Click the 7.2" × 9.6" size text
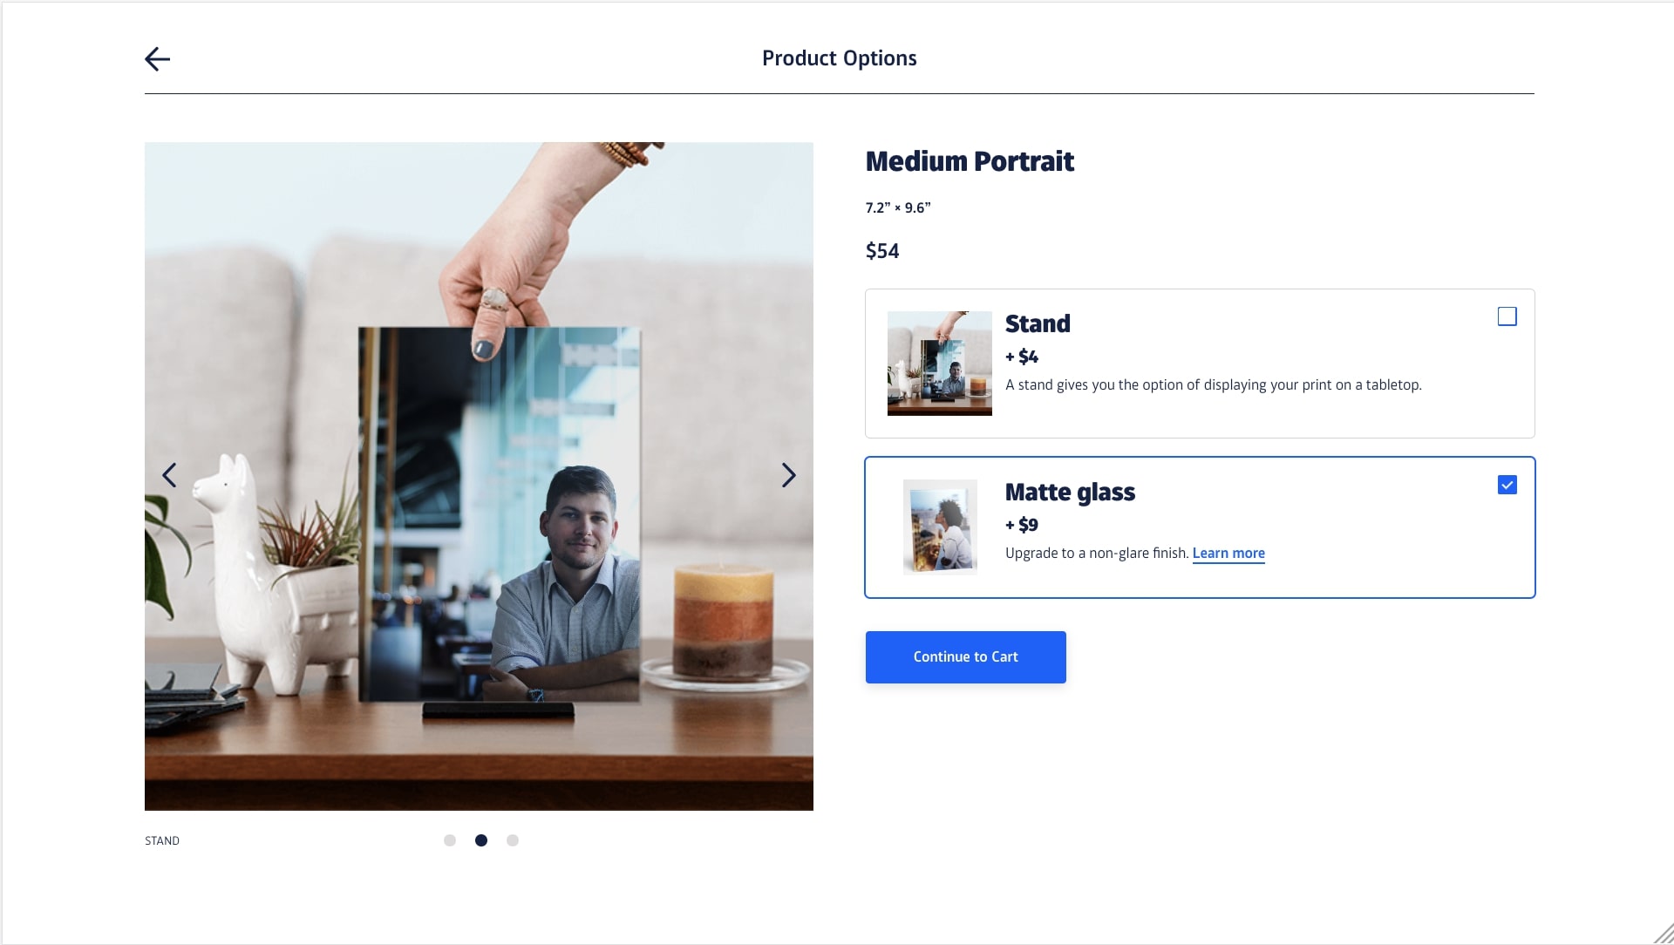Image resolution: width=1674 pixels, height=945 pixels. [x=898, y=207]
